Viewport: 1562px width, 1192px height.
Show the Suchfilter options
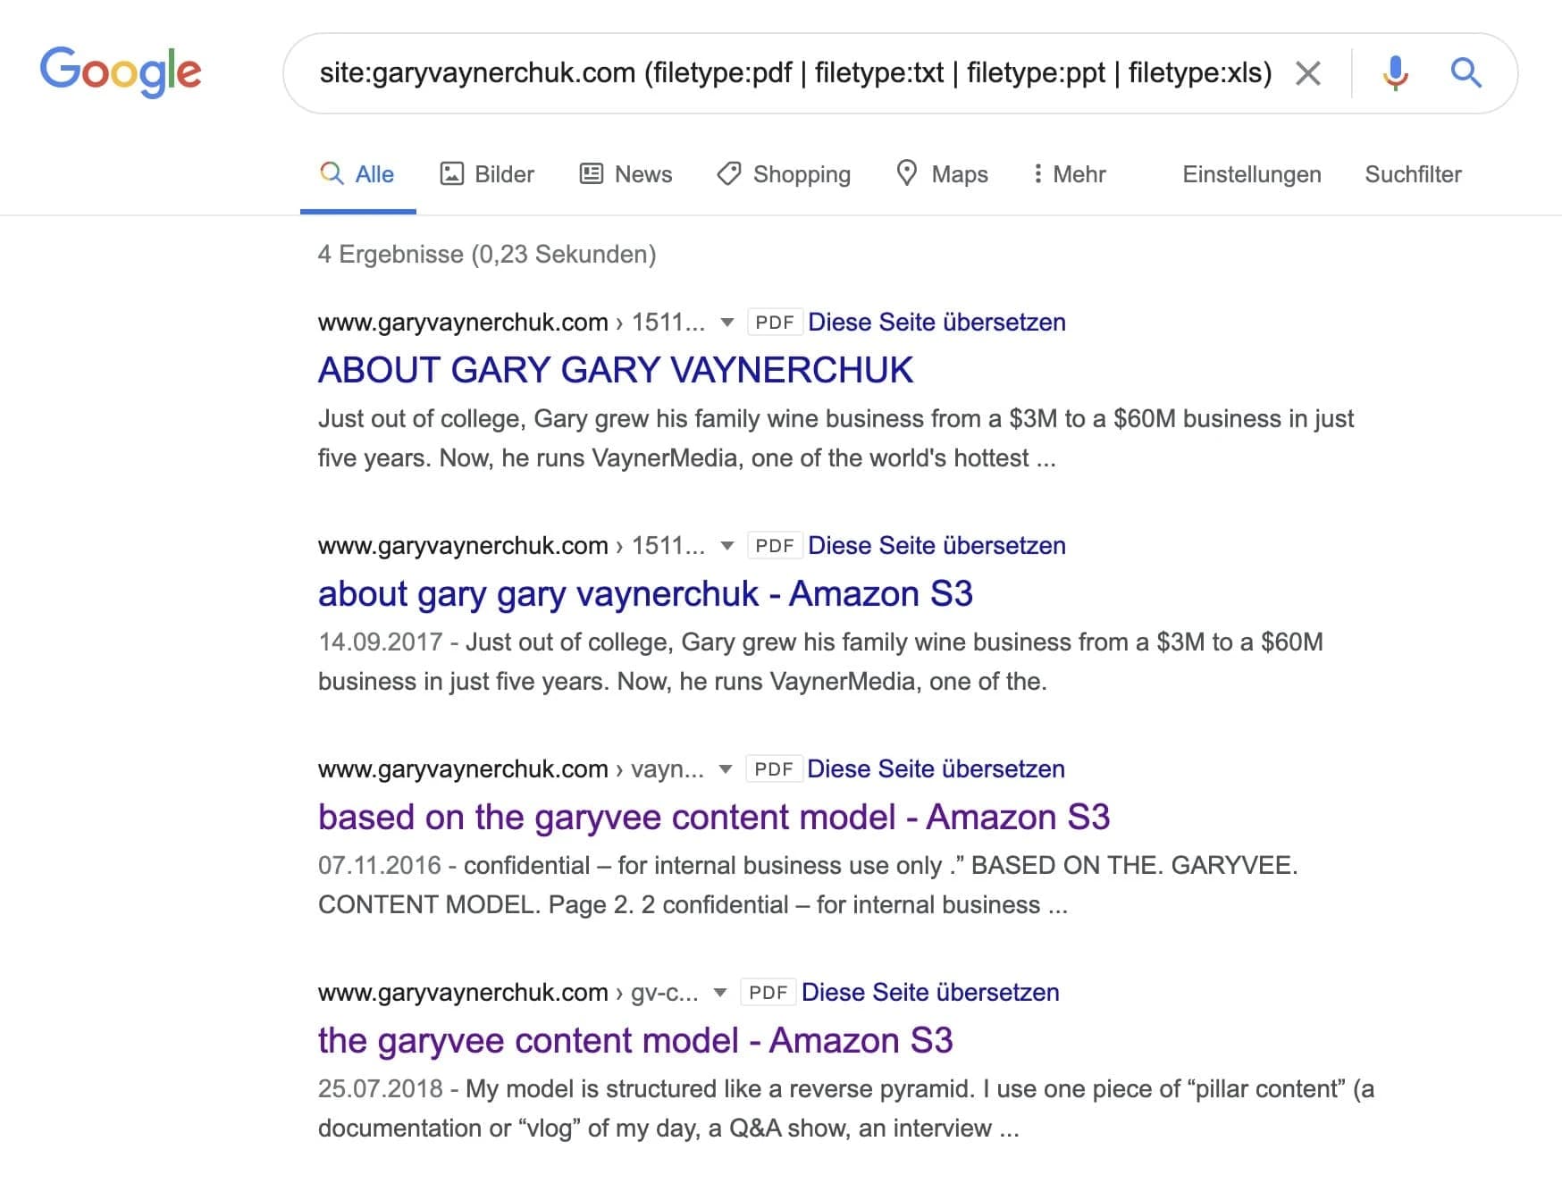[1413, 174]
